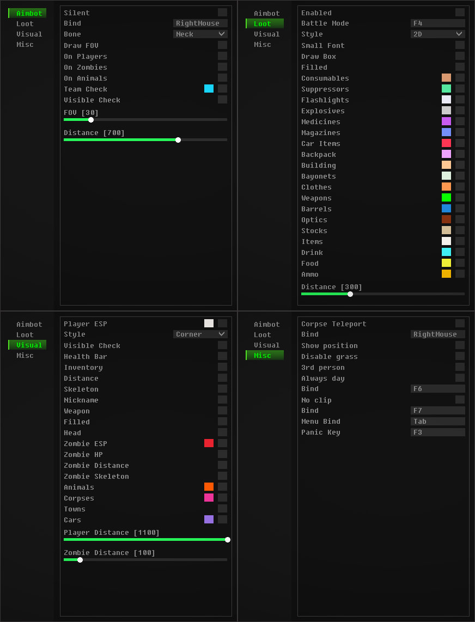
Task: Open the red Zombie ESP color swatch
Action: pos(209,443)
